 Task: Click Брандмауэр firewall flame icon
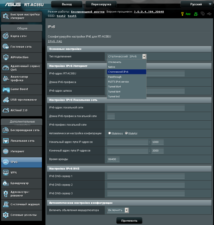pyautogui.click(x=6, y=183)
